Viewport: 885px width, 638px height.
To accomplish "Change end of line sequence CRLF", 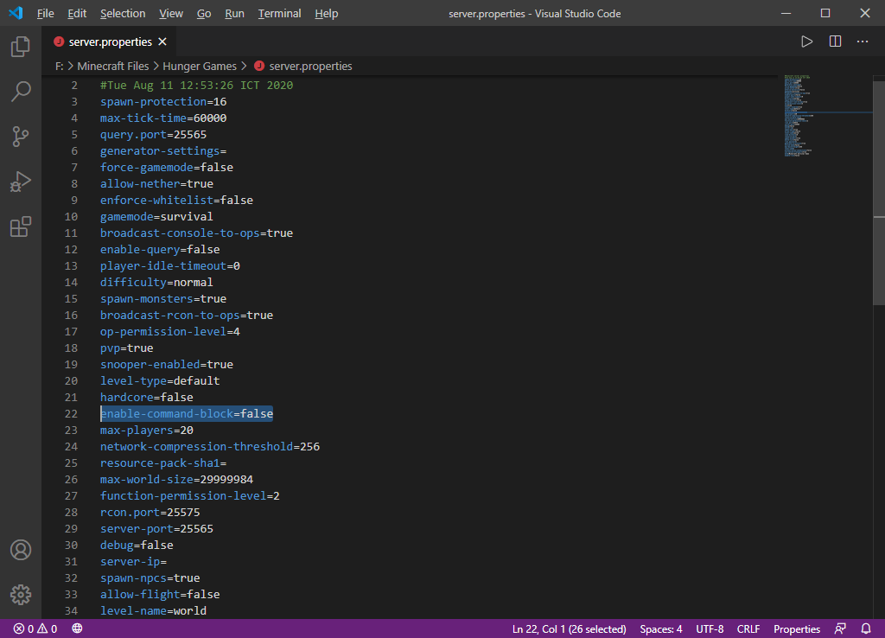I will click(748, 628).
